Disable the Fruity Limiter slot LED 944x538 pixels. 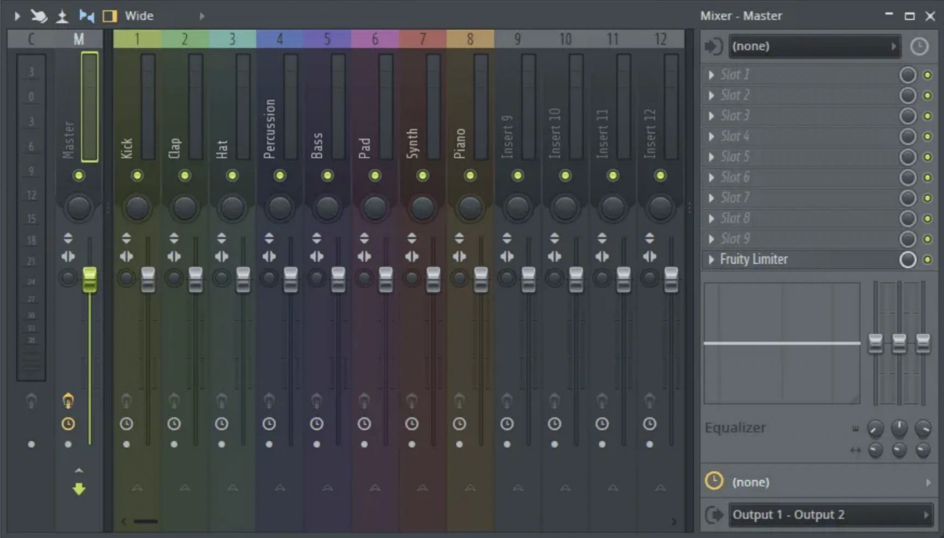pyautogui.click(x=927, y=260)
